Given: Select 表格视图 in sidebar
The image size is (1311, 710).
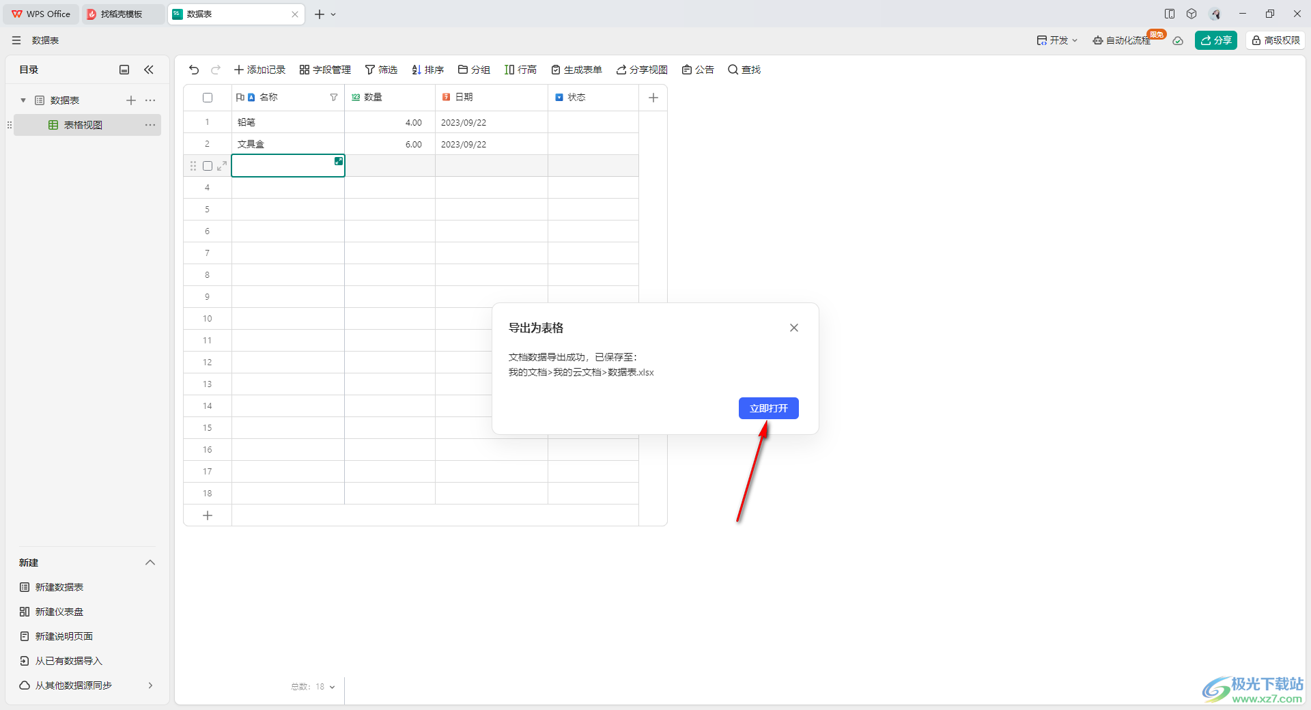Looking at the screenshot, I should (x=87, y=125).
